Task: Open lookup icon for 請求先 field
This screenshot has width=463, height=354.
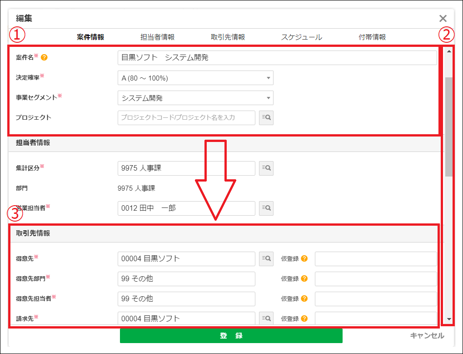Action: (266, 318)
